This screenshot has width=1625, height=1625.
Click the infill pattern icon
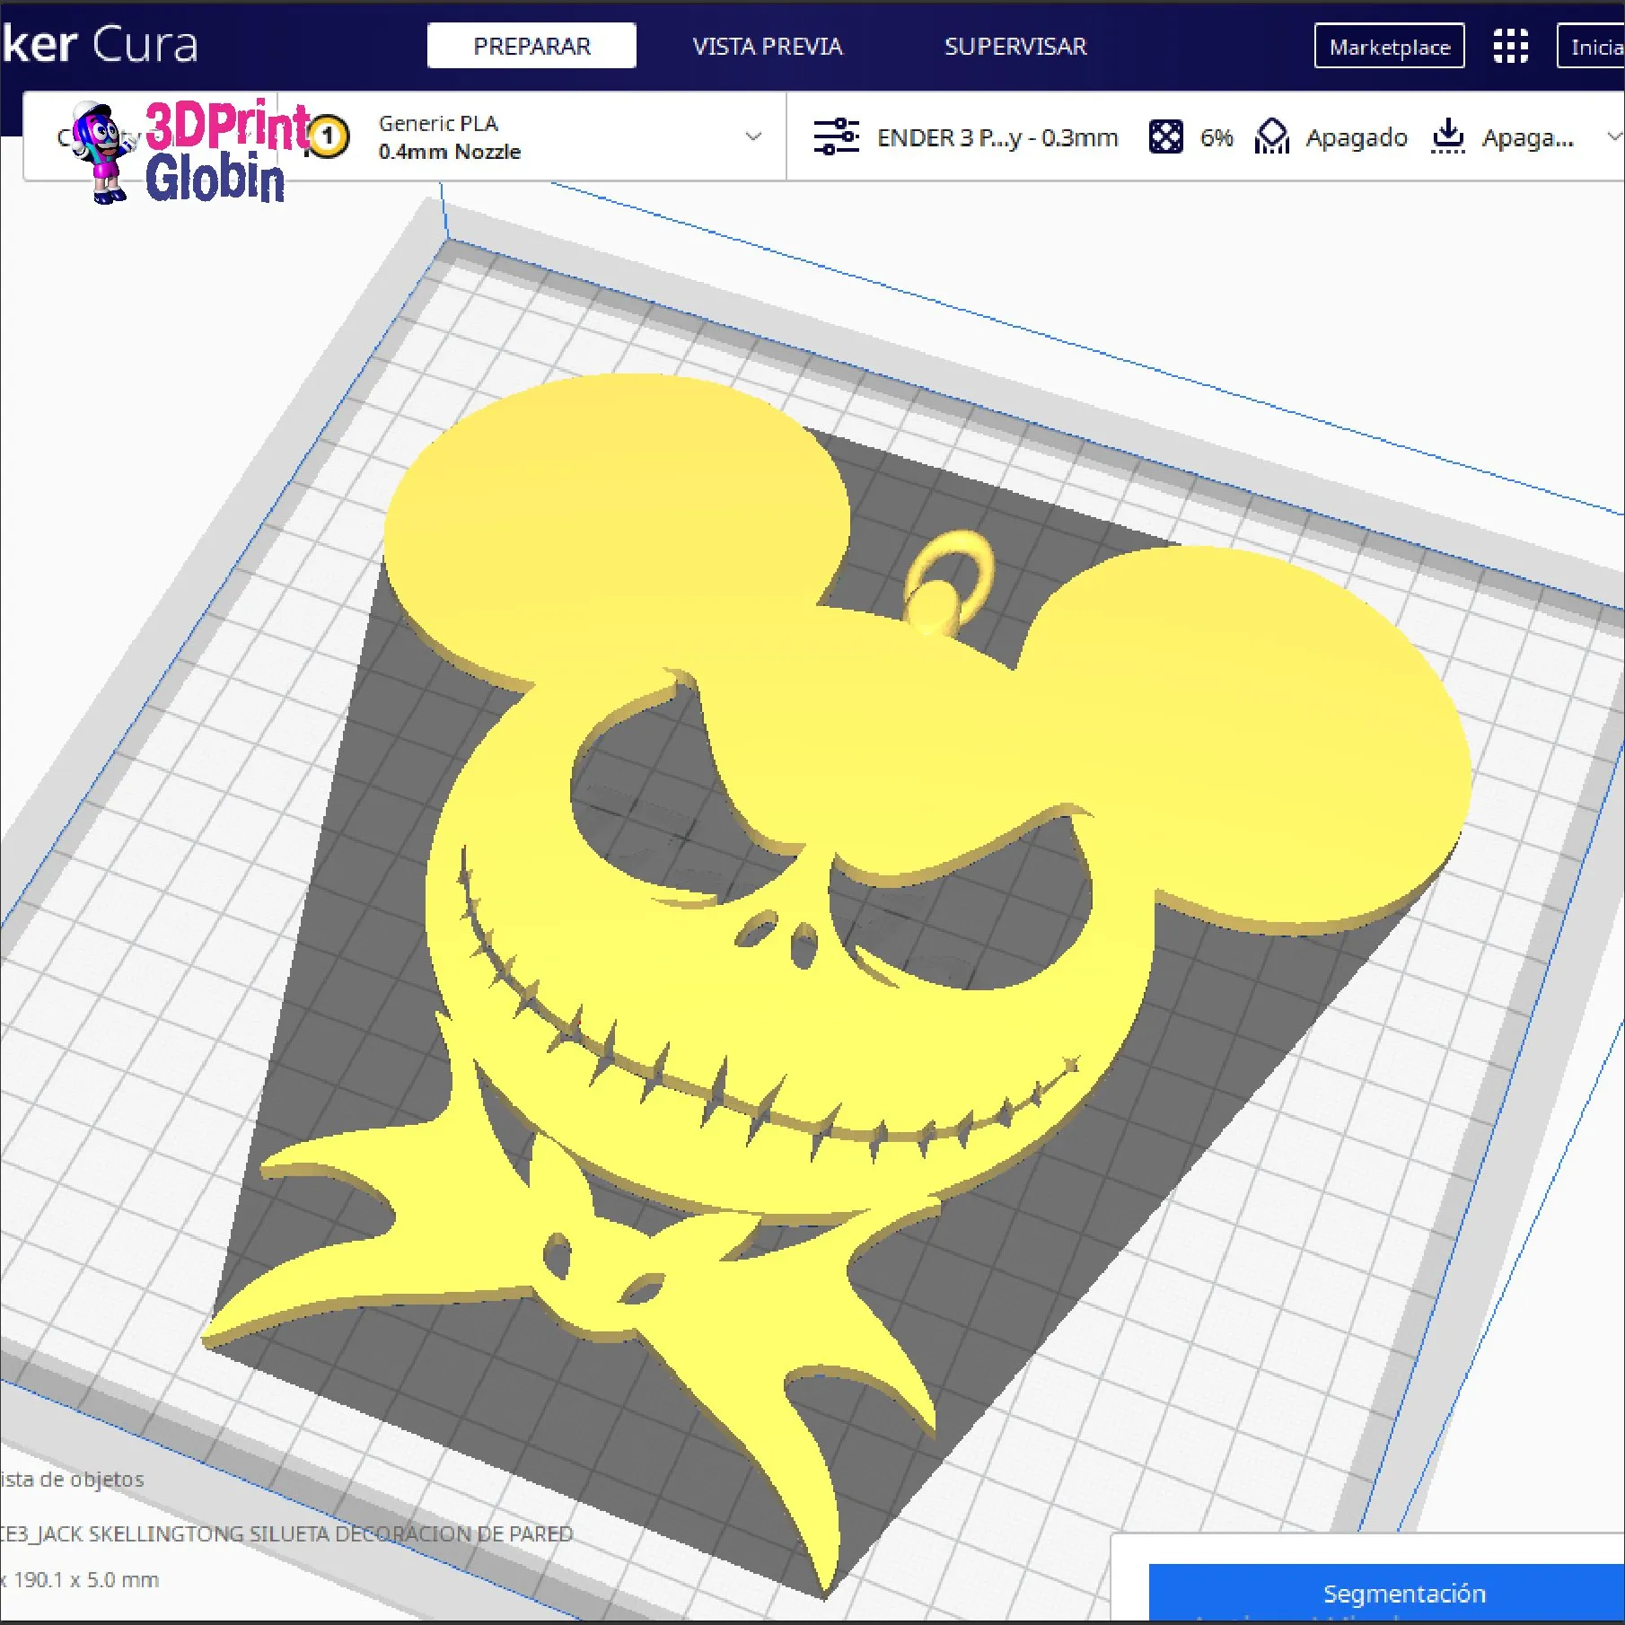[1165, 137]
